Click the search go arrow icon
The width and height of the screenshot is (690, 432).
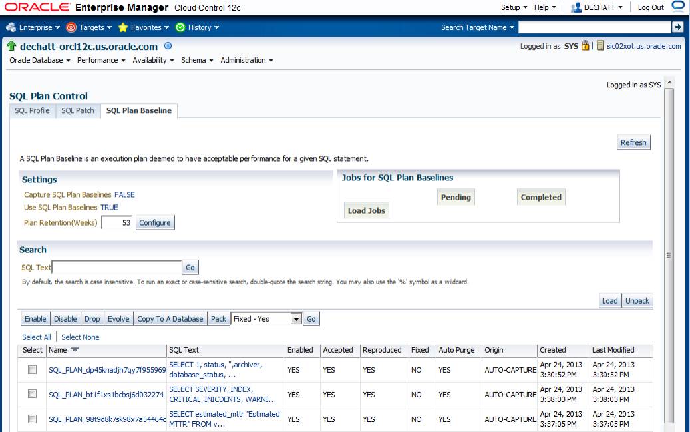[677, 27]
